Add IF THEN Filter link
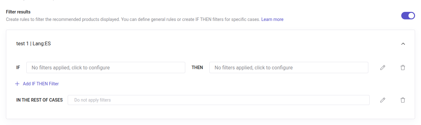This screenshot has height=125, width=421. pos(41,84)
